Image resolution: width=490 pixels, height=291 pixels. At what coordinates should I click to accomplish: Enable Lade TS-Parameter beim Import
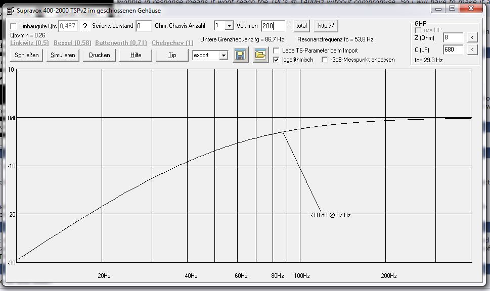pos(276,51)
